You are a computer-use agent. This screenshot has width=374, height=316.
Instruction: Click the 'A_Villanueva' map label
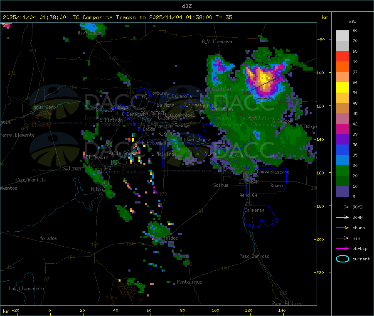[x=217, y=42]
